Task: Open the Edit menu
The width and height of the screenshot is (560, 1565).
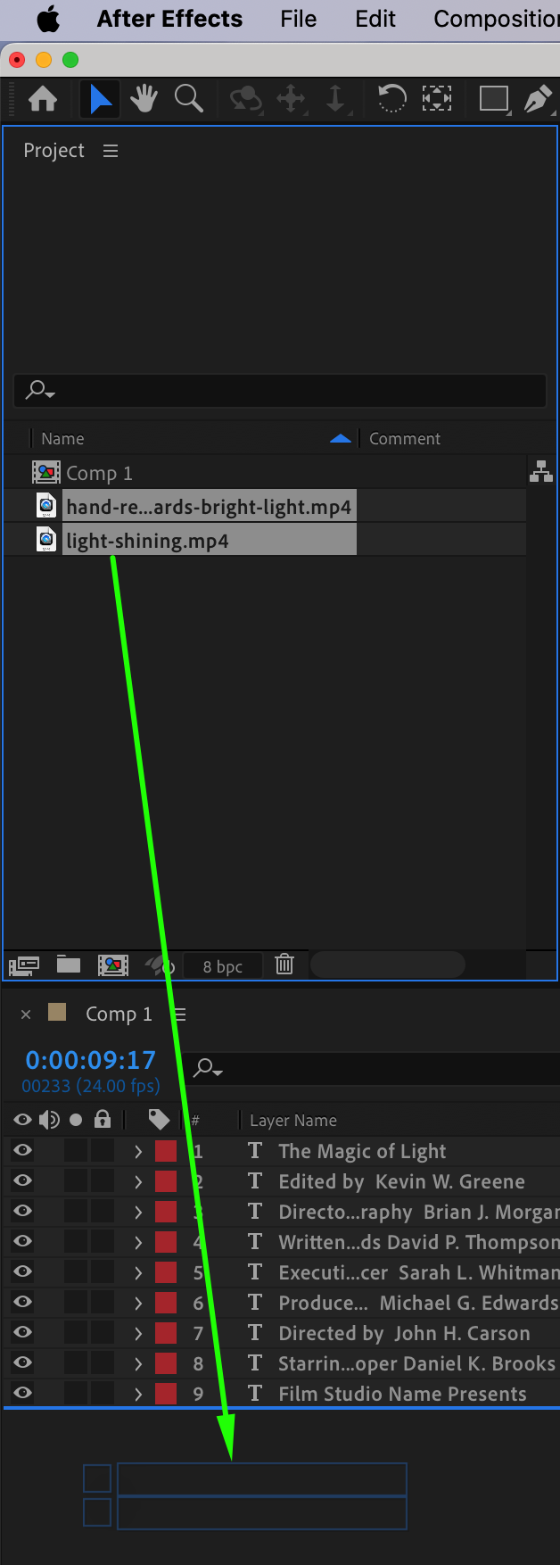Action: click(x=375, y=19)
